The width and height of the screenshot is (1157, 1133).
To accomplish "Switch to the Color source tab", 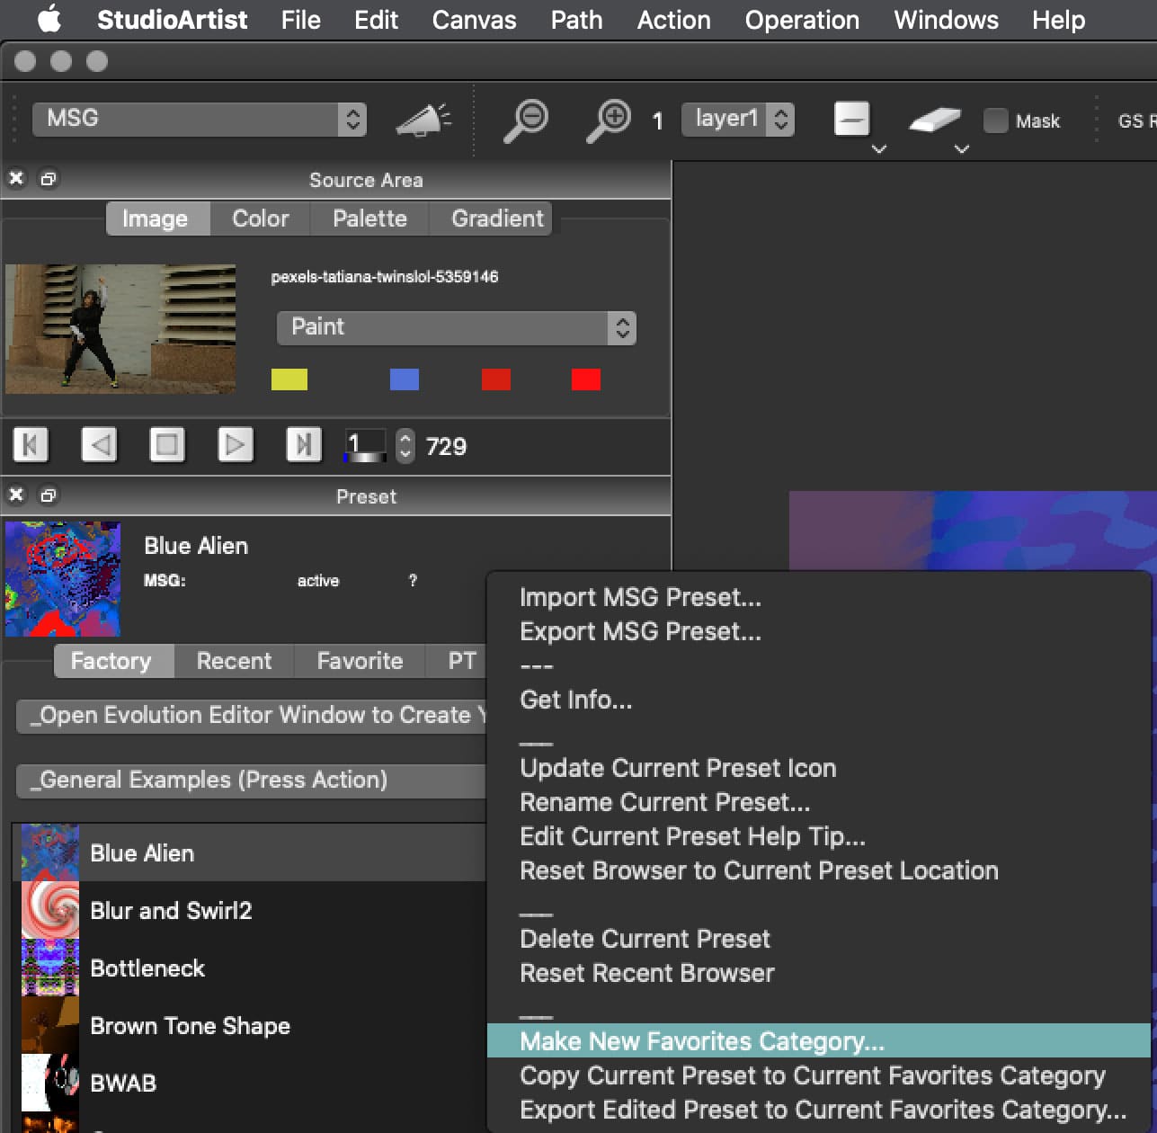I will [260, 219].
